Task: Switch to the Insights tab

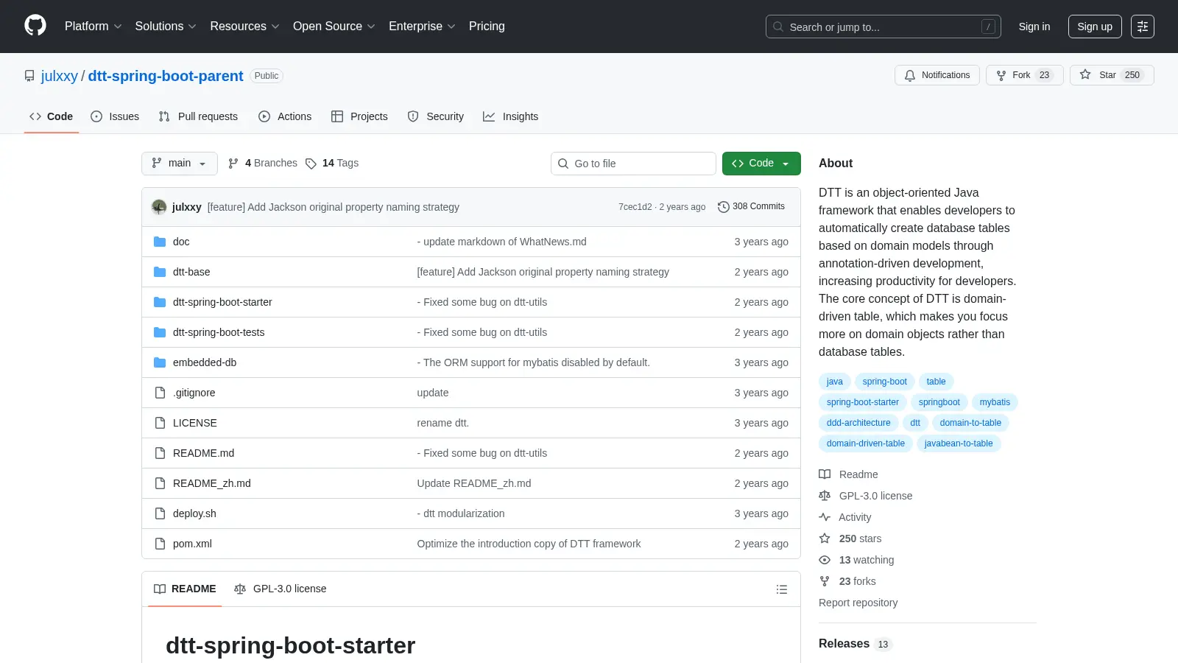Action: point(511,116)
